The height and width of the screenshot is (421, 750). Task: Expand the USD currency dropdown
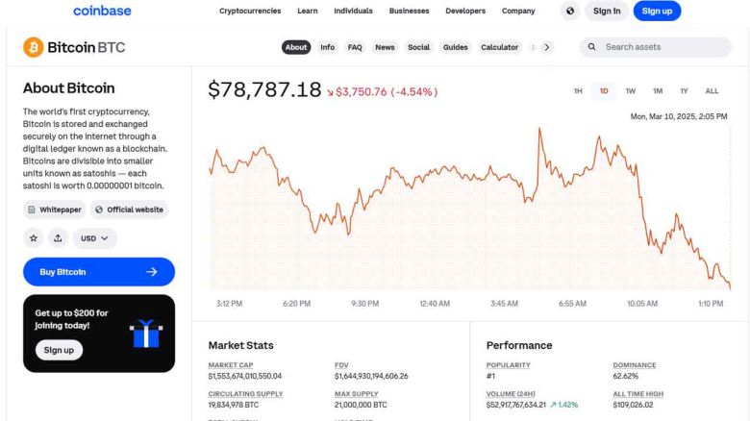95,237
